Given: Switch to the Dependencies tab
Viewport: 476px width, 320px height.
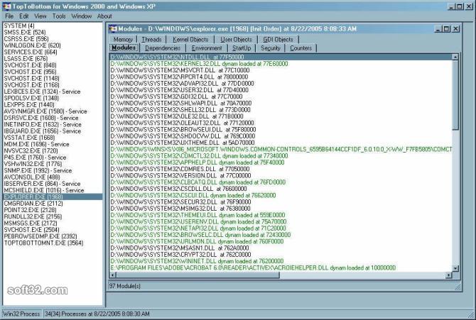Looking at the screenshot, I should pos(163,48).
